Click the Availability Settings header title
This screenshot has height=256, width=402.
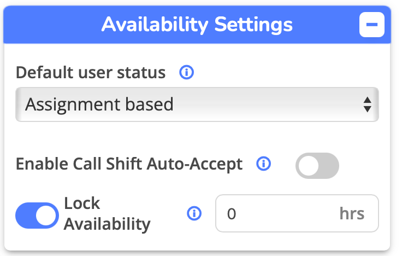point(197,25)
